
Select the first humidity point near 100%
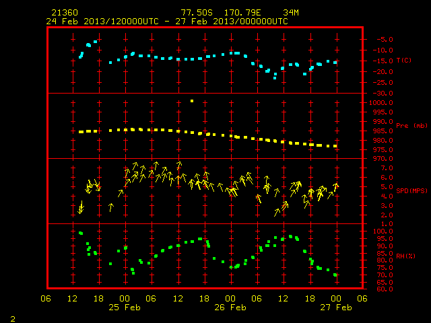pyautogui.click(x=81, y=234)
